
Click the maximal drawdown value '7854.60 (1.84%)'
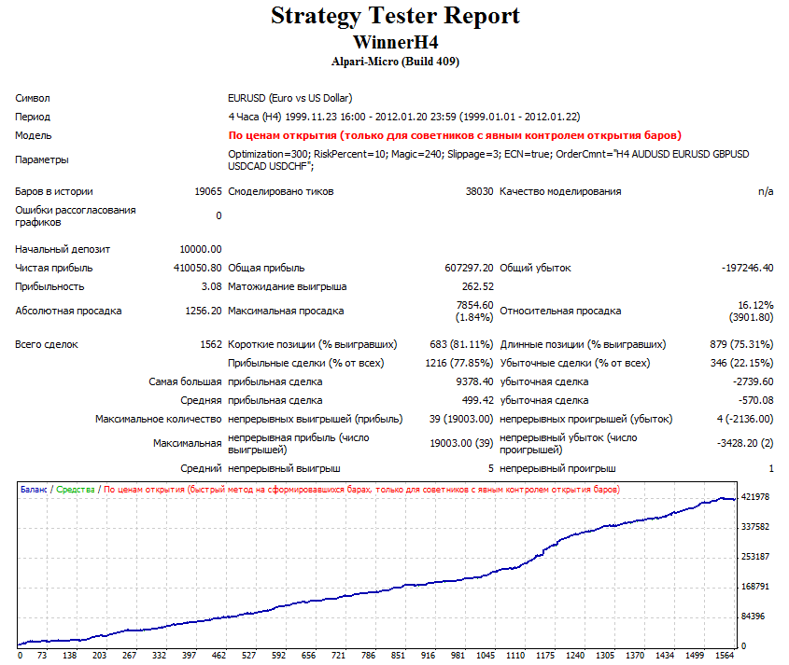474,312
